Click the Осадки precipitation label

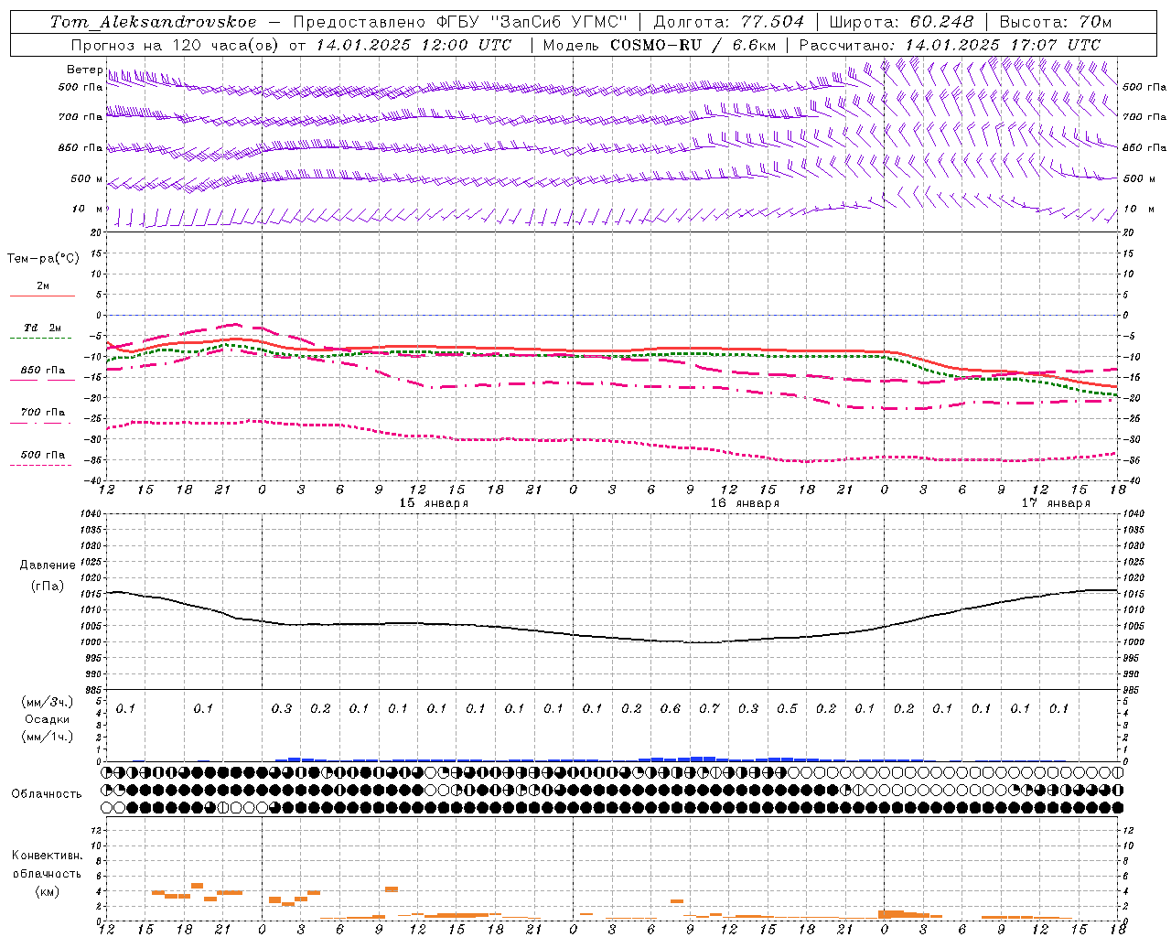[47, 720]
